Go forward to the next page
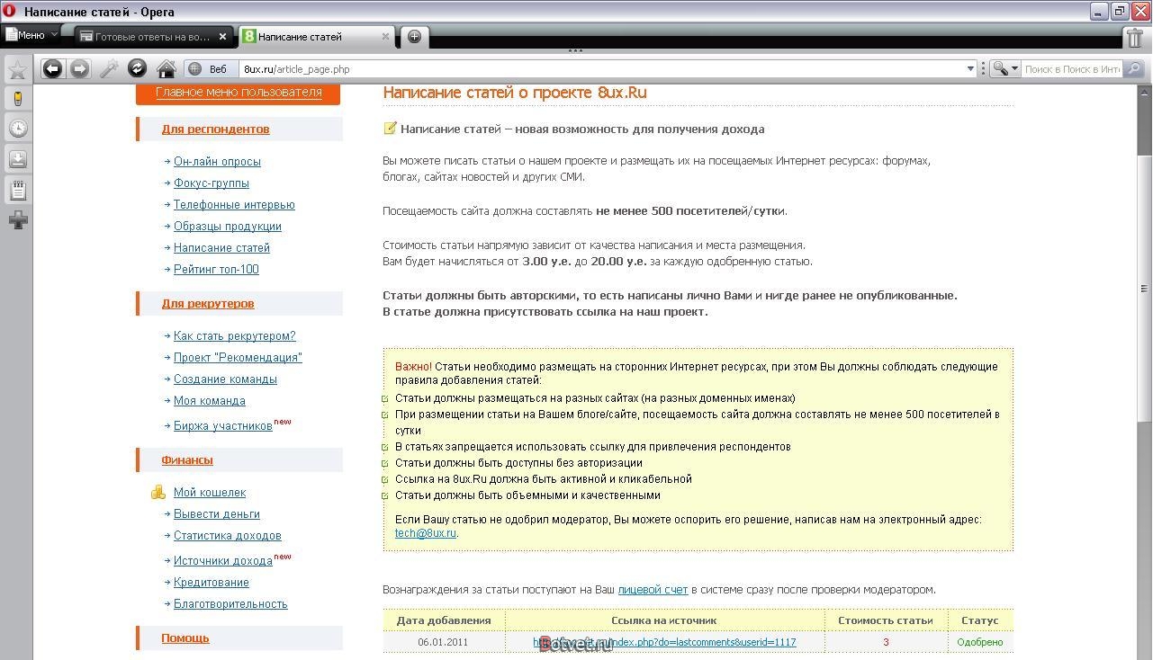Image resolution: width=1153 pixels, height=660 pixels. click(x=80, y=69)
